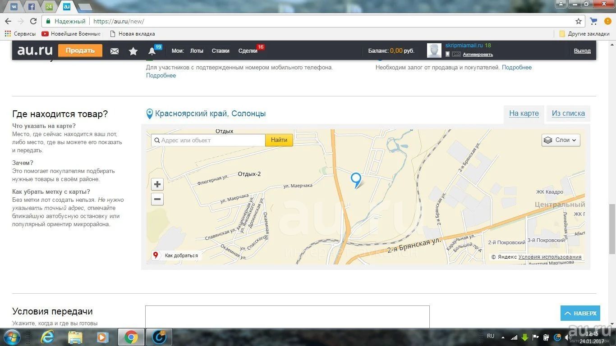Open the Новейшие Военные bookmark
Viewport: 616px width, 346px height.
[x=71, y=34]
